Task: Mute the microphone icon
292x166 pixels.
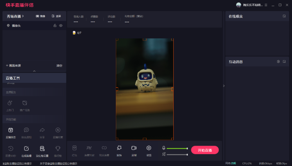Action: tap(164, 148)
